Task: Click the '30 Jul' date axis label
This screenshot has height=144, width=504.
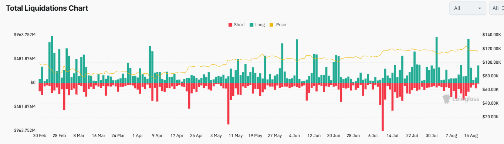Action: (x=432, y=136)
